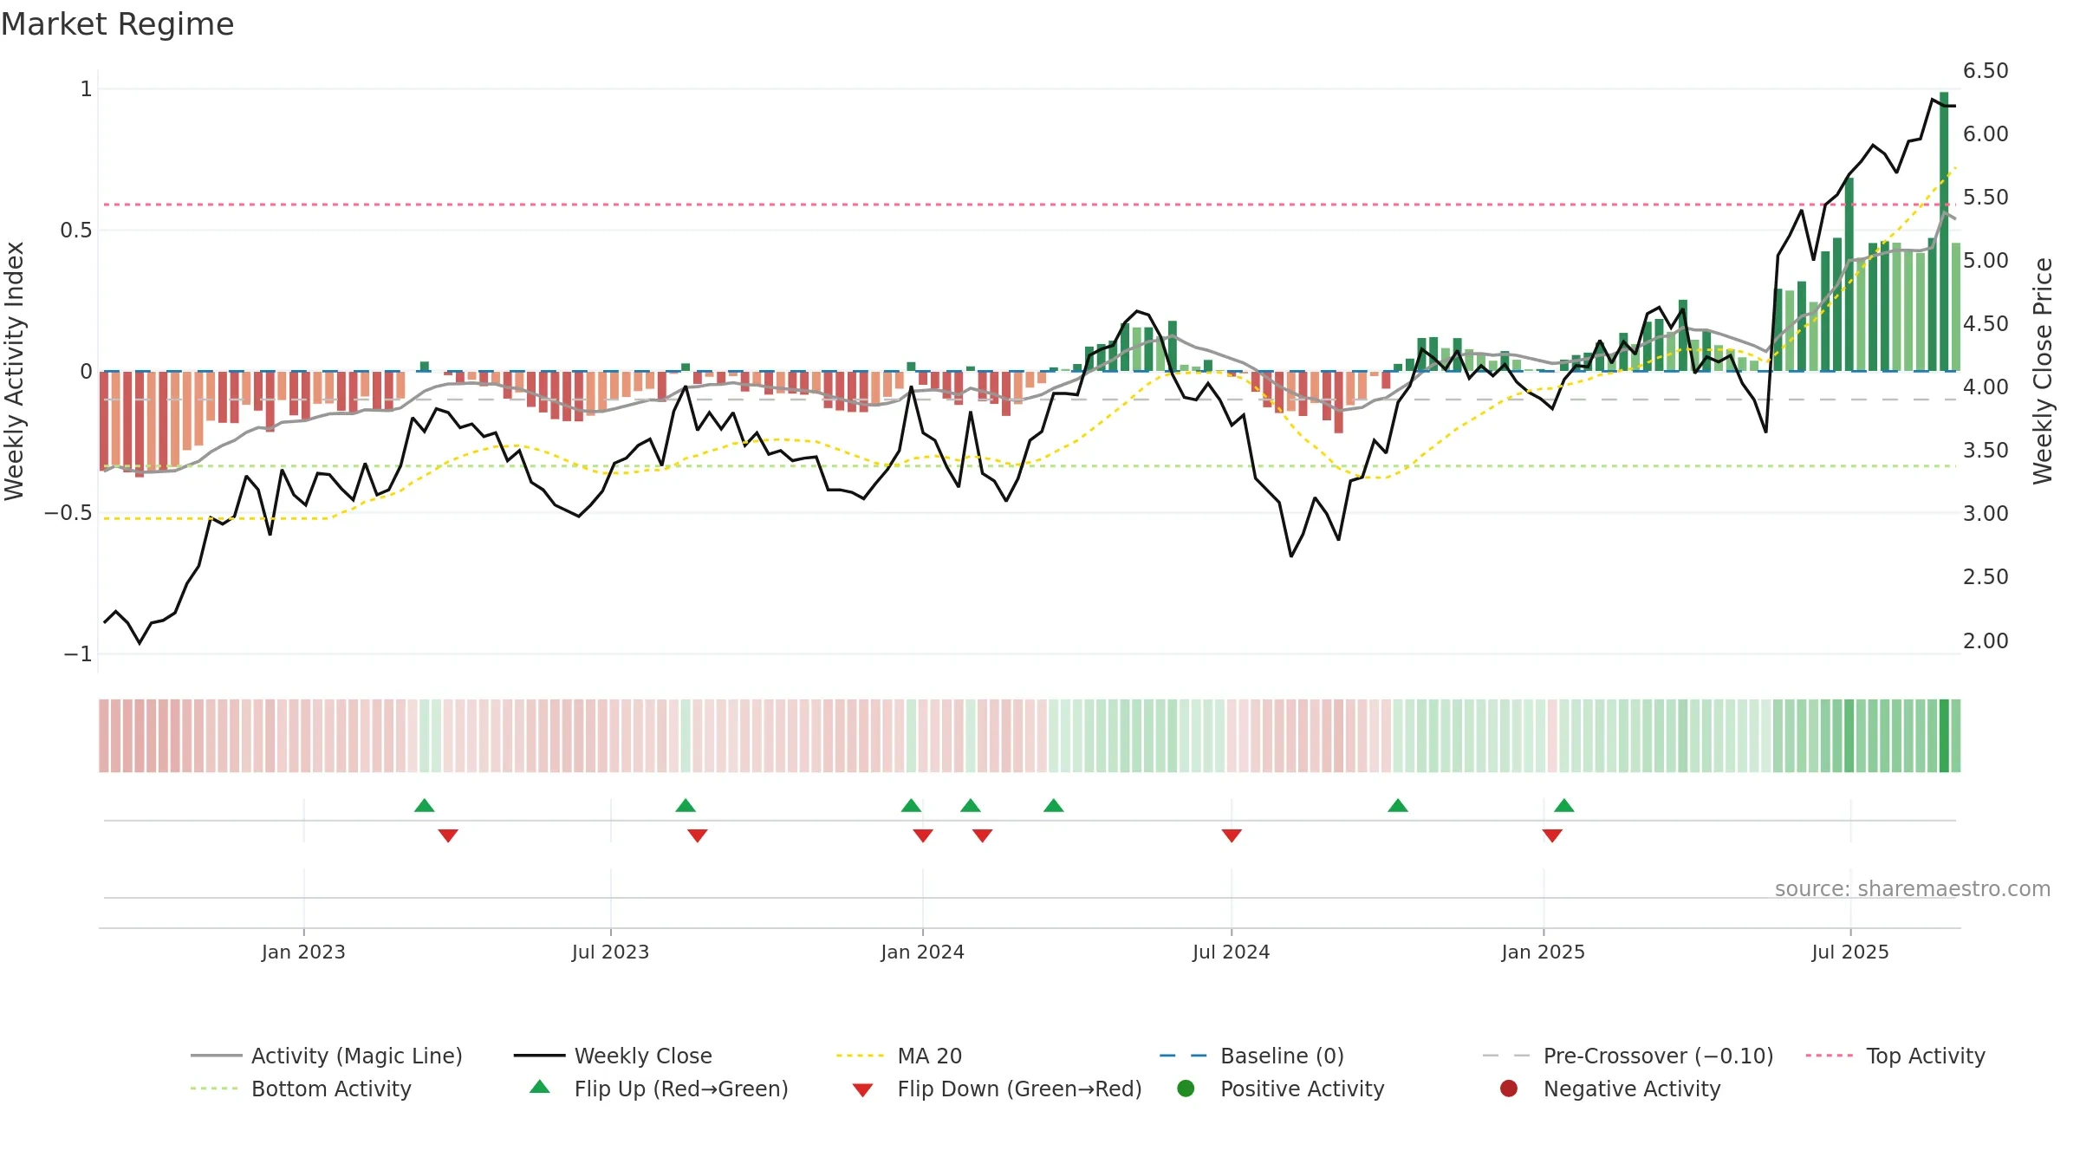
Task: Click the last green flip-up triangle after Jan 2025
Action: 1564,806
